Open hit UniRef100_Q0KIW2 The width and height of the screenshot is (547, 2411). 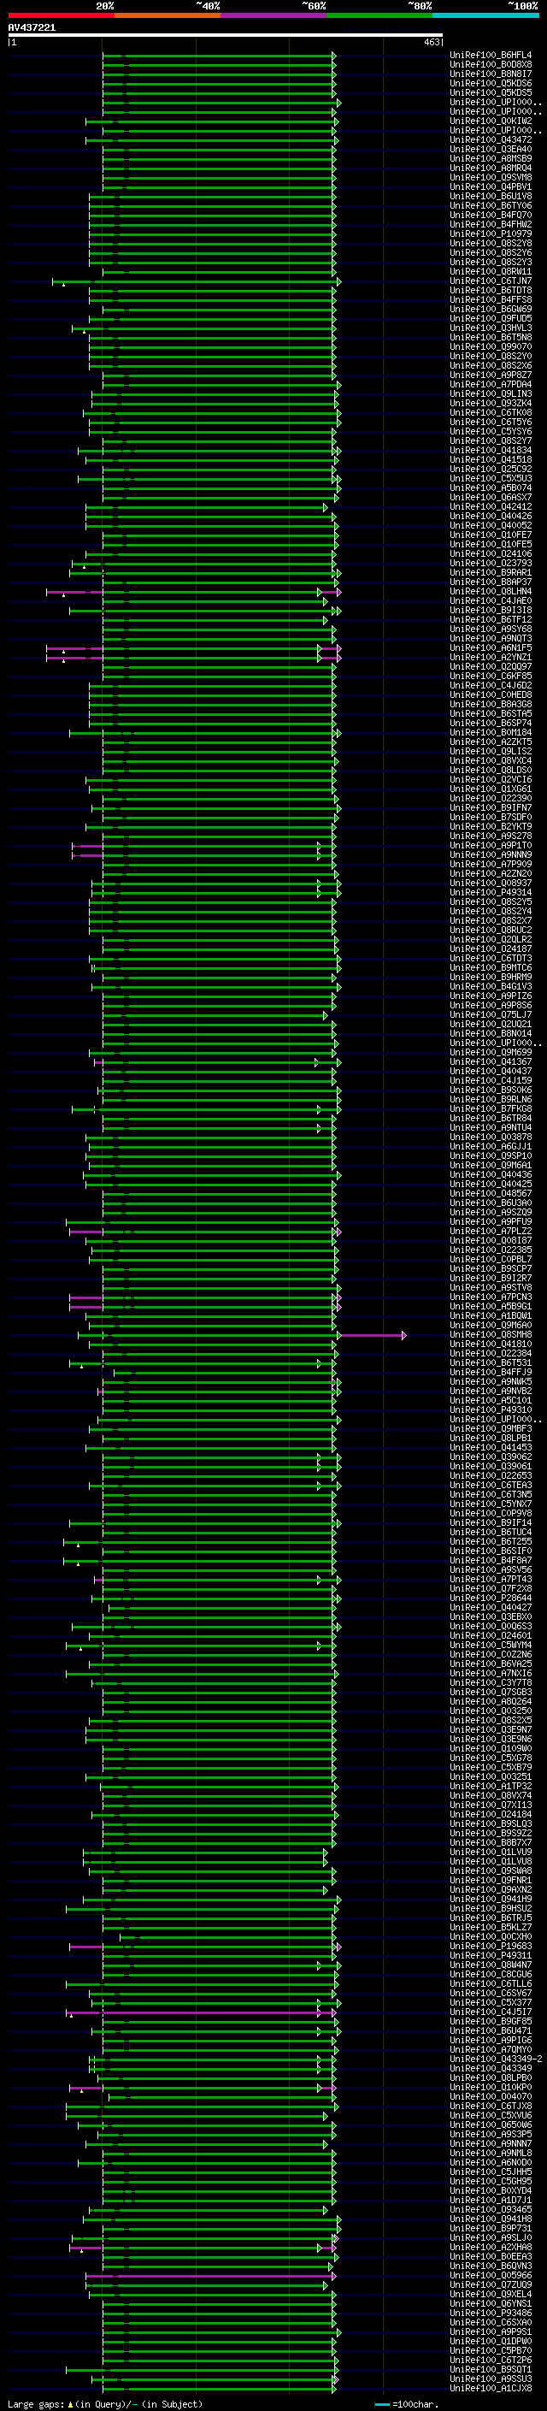coord(491,121)
